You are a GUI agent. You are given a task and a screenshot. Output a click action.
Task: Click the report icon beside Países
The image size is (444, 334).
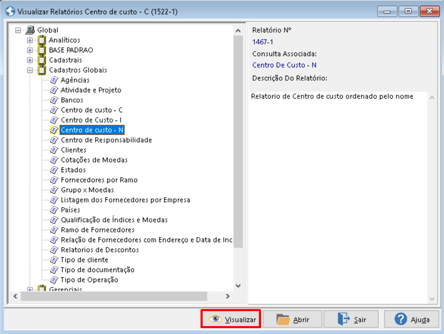(54, 210)
